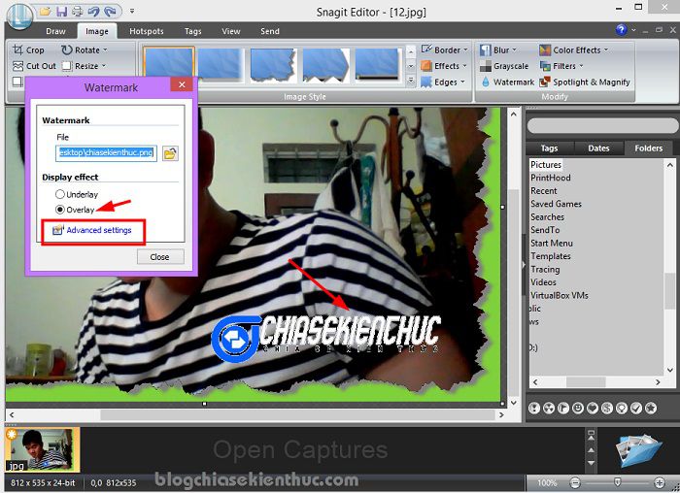
Task: Select the Cut Out tool
Action: coord(35,66)
